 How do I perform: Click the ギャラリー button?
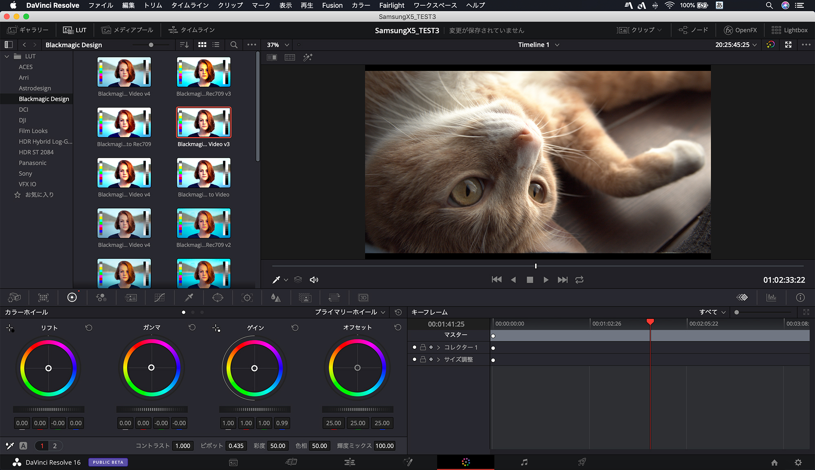pyautogui.click(x=29, y=30)
